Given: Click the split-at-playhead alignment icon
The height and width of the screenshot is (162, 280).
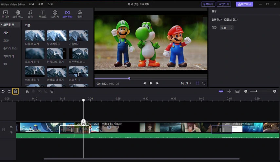Looking at the screenshot, I should click(x=229, y=91).
